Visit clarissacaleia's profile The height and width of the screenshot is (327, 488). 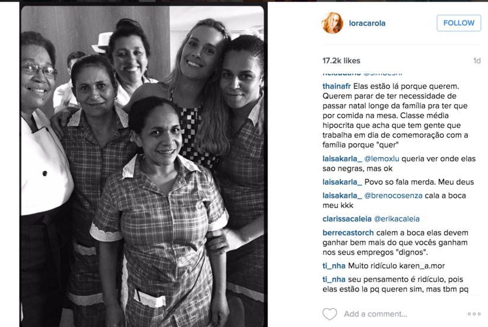(347, 219)
